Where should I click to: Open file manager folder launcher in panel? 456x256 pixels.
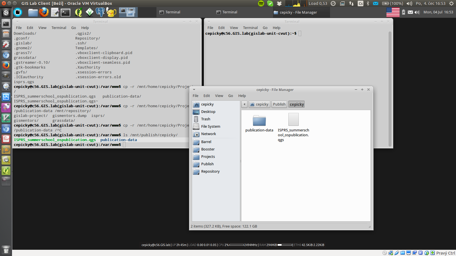coord(33,12)
